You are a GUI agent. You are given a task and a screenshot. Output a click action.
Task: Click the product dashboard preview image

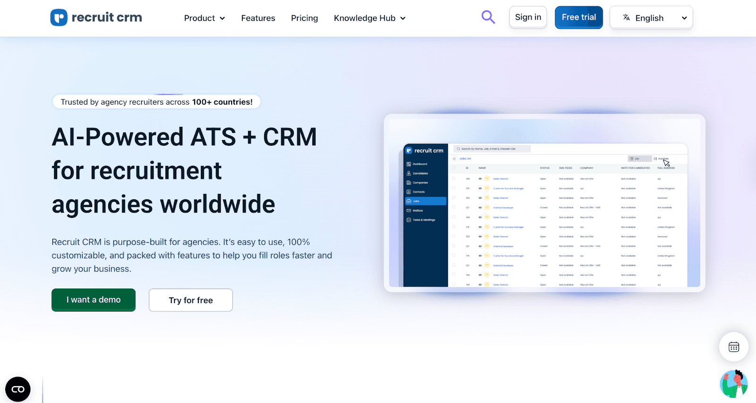point(545,203)
